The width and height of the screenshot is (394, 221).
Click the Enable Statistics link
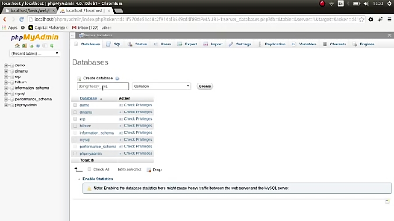pyautogui.click(x=98, y=179)
